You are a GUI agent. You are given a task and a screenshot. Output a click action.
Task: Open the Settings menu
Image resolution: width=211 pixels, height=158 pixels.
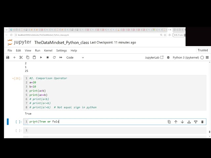pyautogui.click(x=62, y=50)
